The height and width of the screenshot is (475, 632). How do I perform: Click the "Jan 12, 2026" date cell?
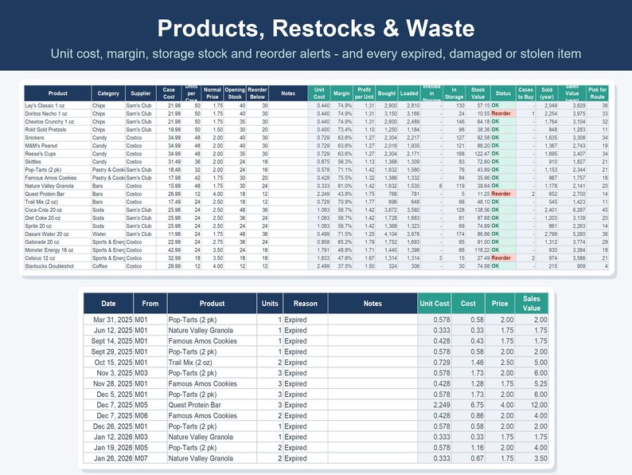[108, 437]
